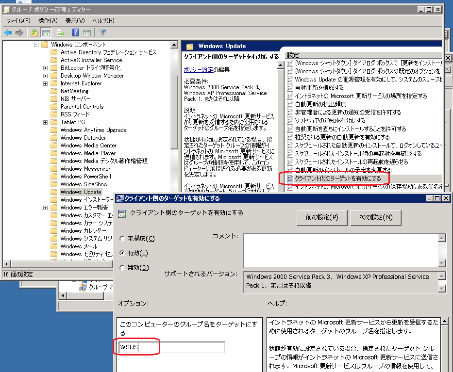Select the 有効 radio button
This screenshot has height=372, width=453.
coord(122,253)
